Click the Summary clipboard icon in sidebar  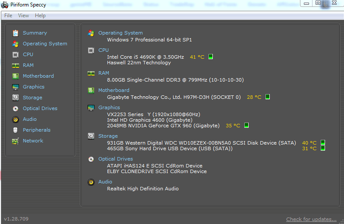(16, 33)
